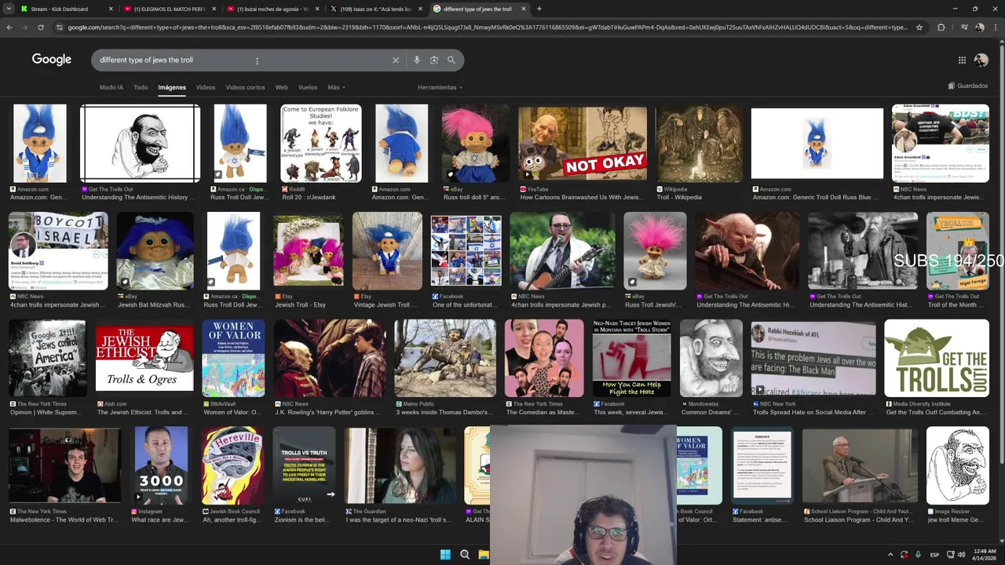Expand the Herramientas tools dropdown
This screenshot has width=1005, height=565.
coord(440,87)
